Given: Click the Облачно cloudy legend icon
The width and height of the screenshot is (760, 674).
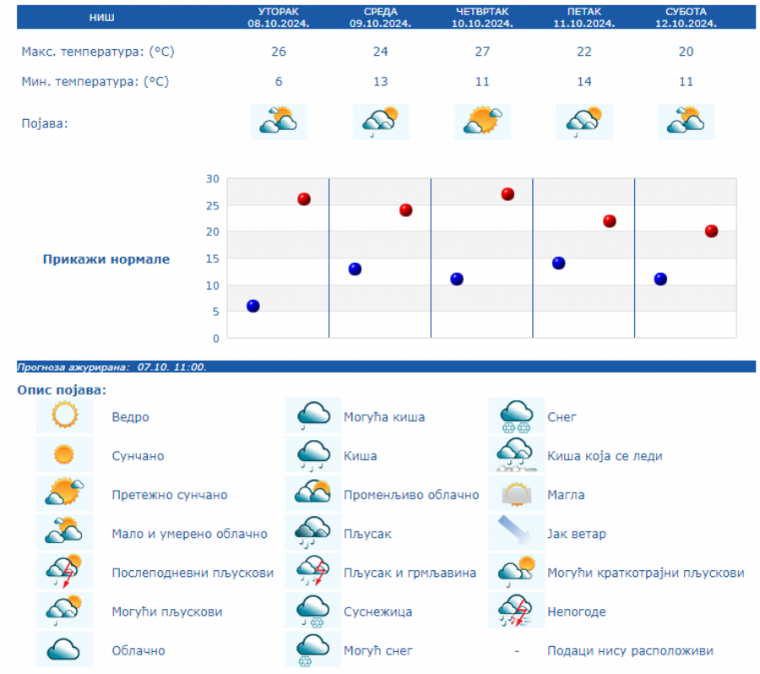Looking at the screenshot, I should click(x=64, y=650).
